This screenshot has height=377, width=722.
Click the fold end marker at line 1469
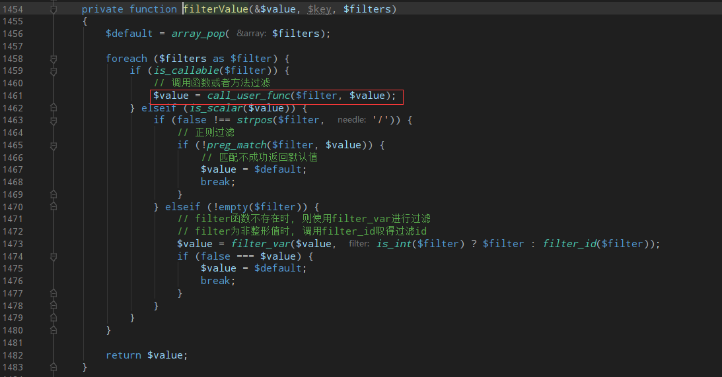tap(54, 194)
